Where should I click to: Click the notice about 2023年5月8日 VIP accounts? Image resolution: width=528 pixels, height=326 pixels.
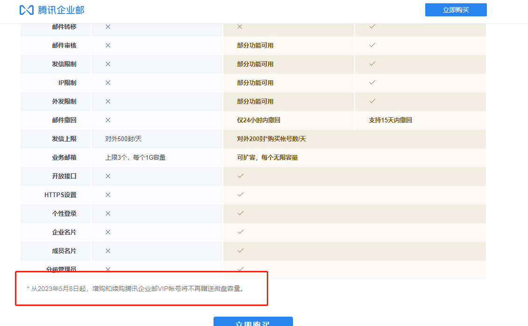136,289
